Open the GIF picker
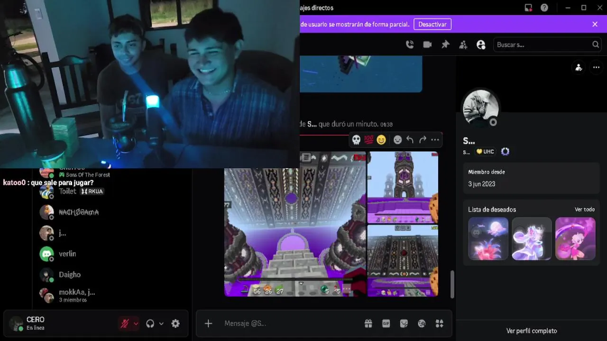Screen dimensions: 607x341 386,323
